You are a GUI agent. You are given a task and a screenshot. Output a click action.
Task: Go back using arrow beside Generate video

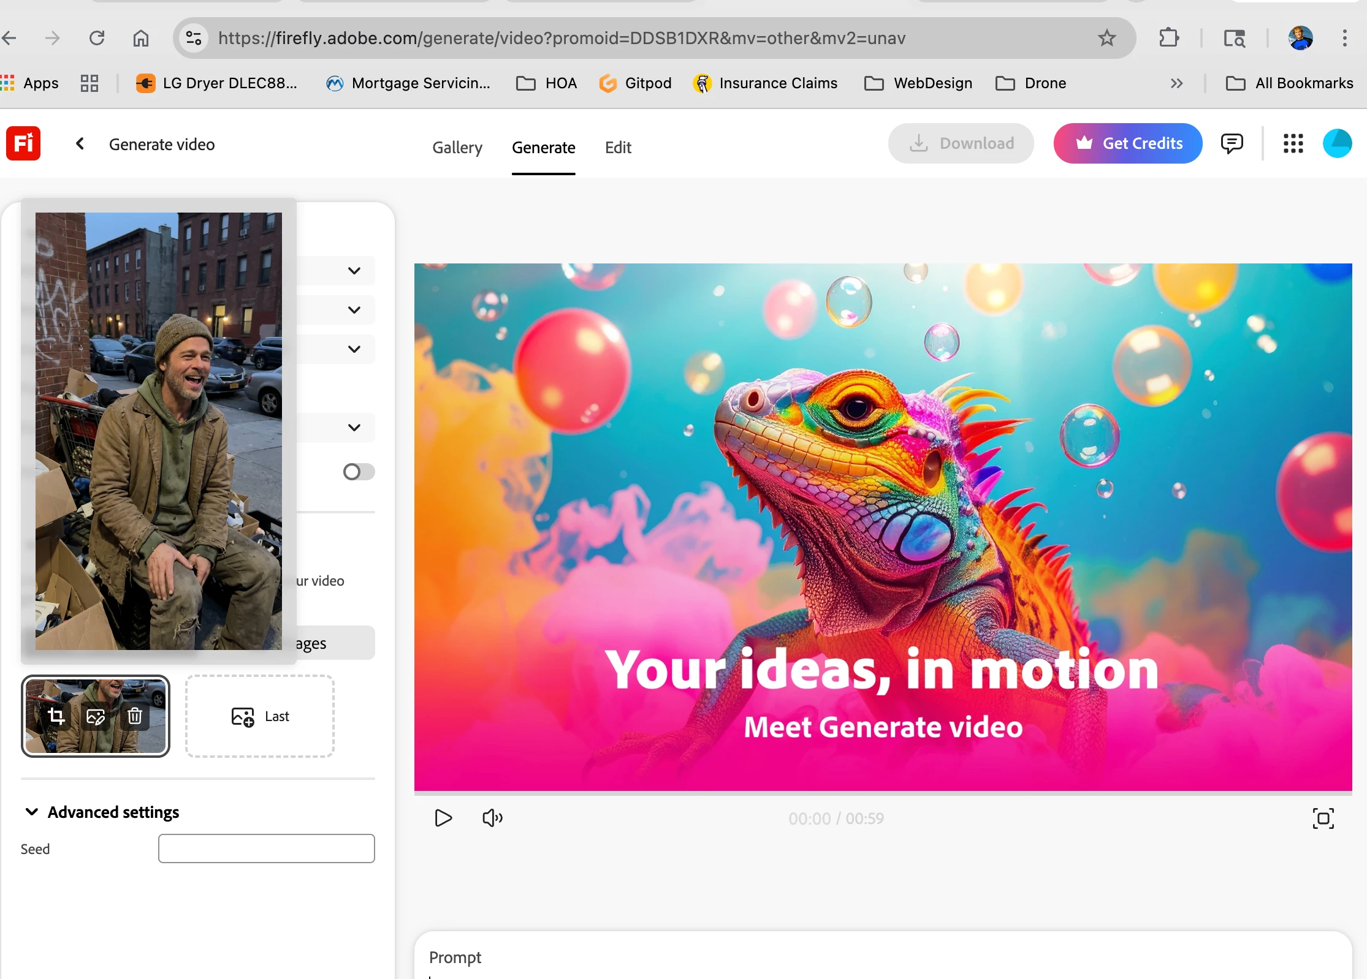[x=80, y=143]
